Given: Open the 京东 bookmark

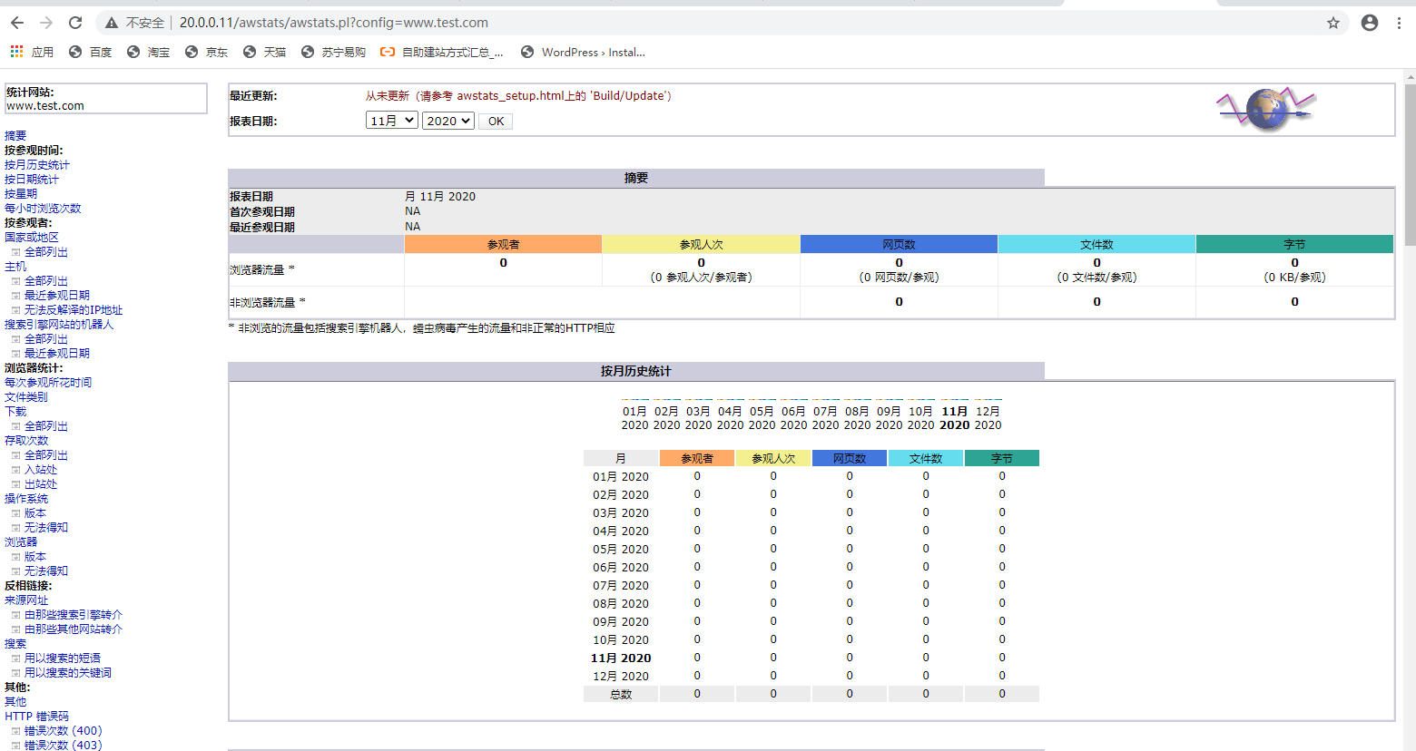Looking at the screenshot, I should tap(206, 53).
